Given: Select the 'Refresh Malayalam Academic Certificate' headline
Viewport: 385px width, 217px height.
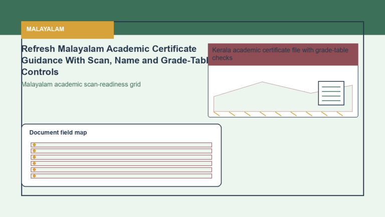Looking at the screenshot, I should 115,60.
